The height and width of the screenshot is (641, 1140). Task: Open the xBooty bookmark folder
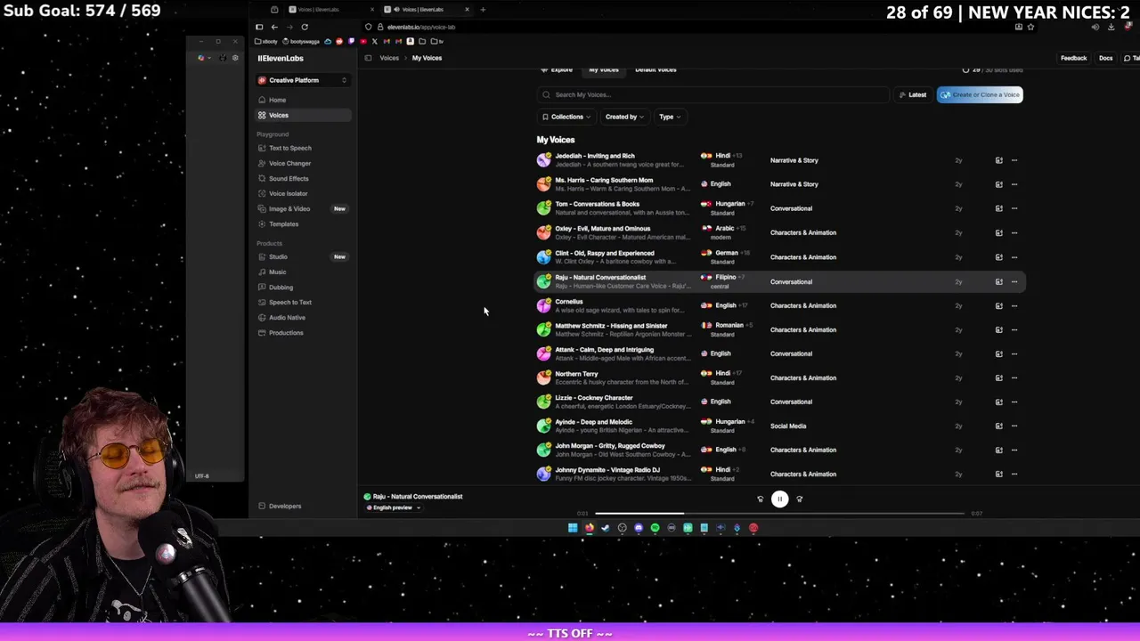pos(265,41)
